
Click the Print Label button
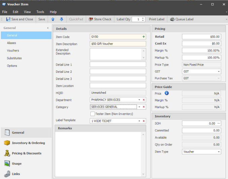pyautogui.click(x=157, y=19)
